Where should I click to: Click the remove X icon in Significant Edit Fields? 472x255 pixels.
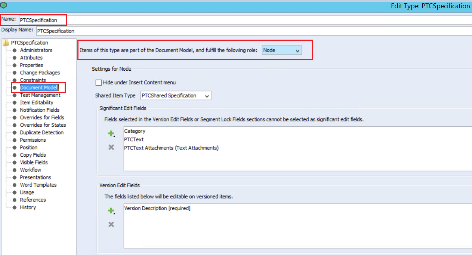pos(111,147)
